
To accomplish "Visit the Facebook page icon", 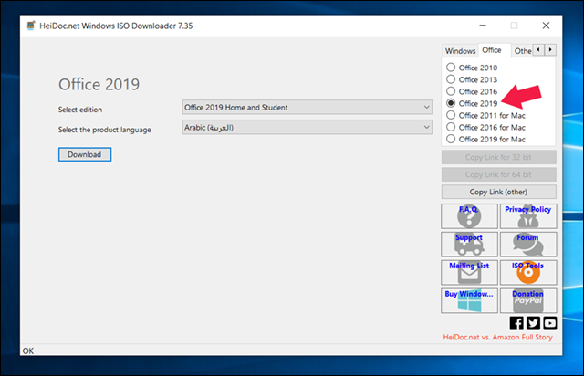I will click(516, 323).
